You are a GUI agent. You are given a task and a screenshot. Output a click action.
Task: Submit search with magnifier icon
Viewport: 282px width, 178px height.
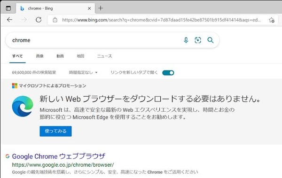coord(211,40)
